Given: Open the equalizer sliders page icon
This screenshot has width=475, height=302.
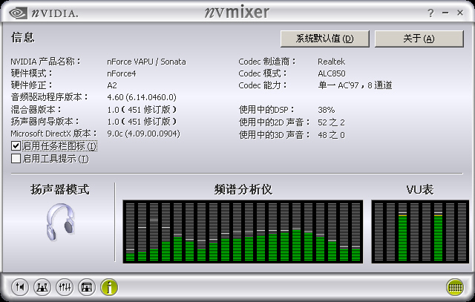Looking at the screenshot, I should click(65, 286).
